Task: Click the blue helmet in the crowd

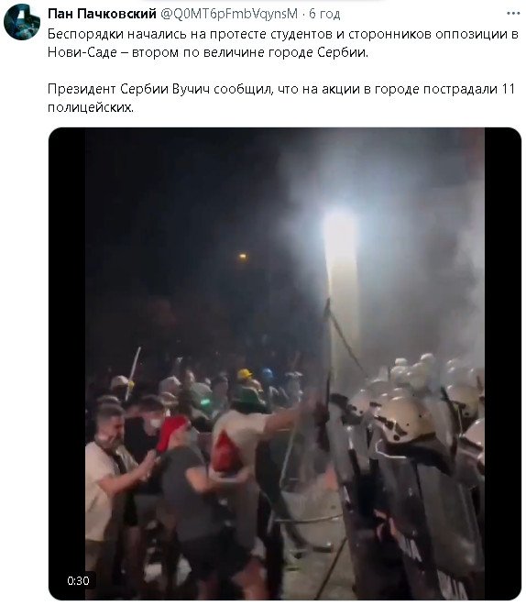Action: tap(267, 373)
